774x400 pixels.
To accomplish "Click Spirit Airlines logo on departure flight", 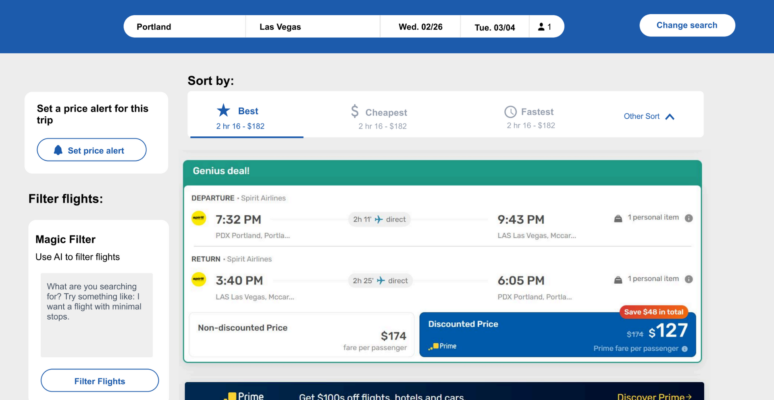I will [x=199, y=218].
